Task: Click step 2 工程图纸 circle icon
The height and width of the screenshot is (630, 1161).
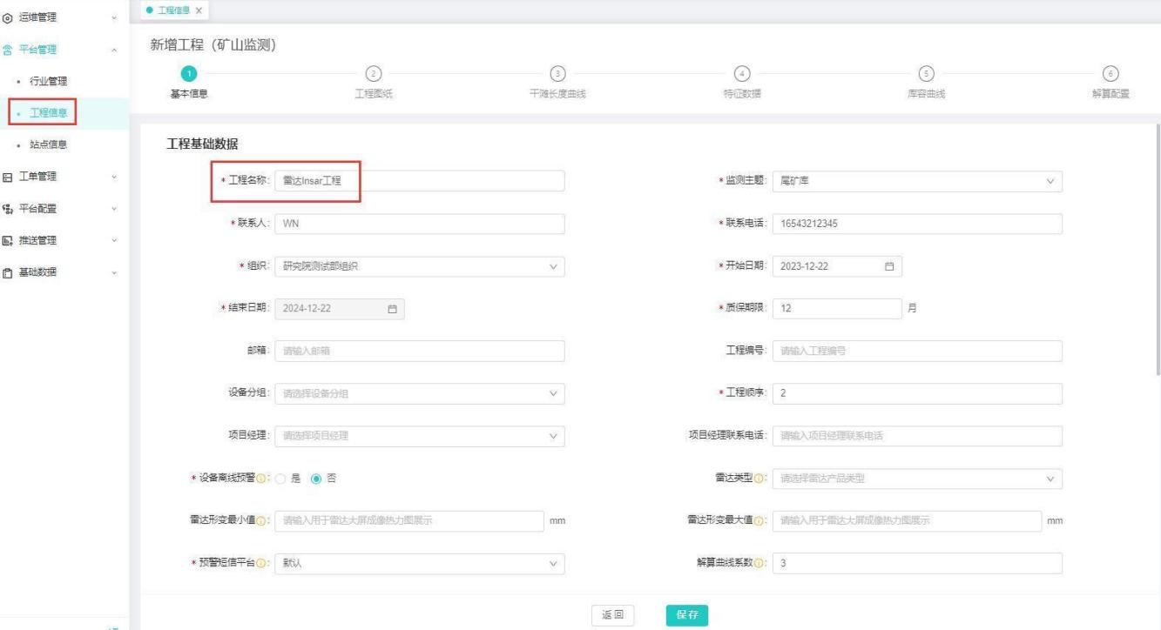Action: pos(373,74)
